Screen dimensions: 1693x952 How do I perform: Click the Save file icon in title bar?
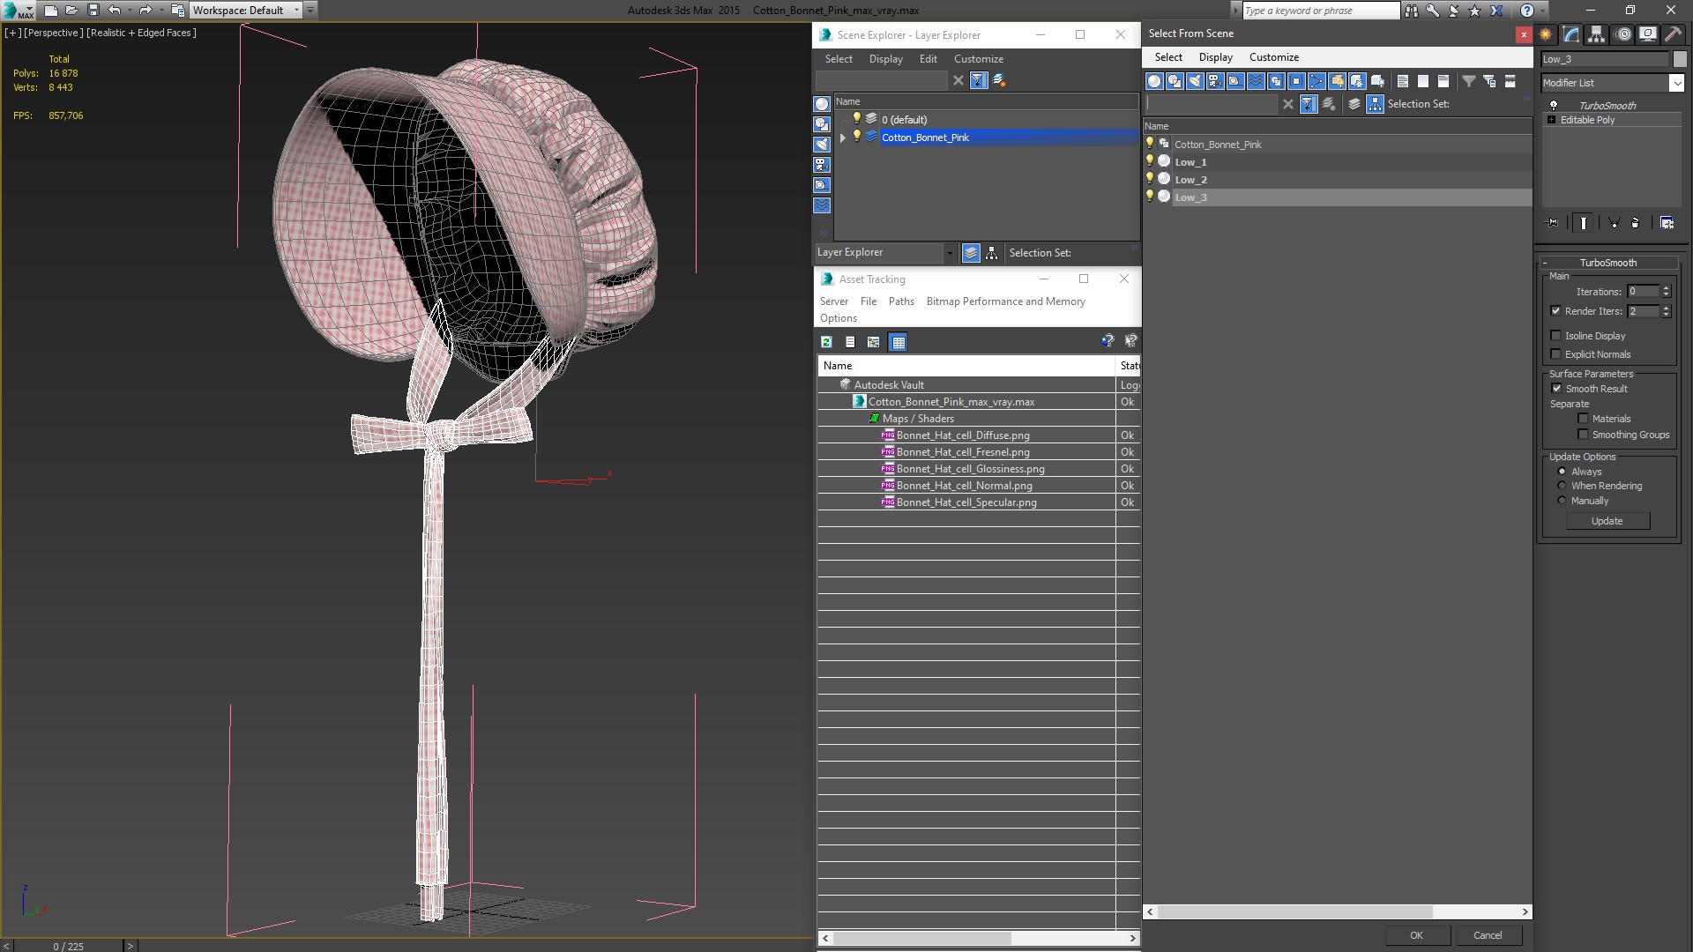point(93,11)
